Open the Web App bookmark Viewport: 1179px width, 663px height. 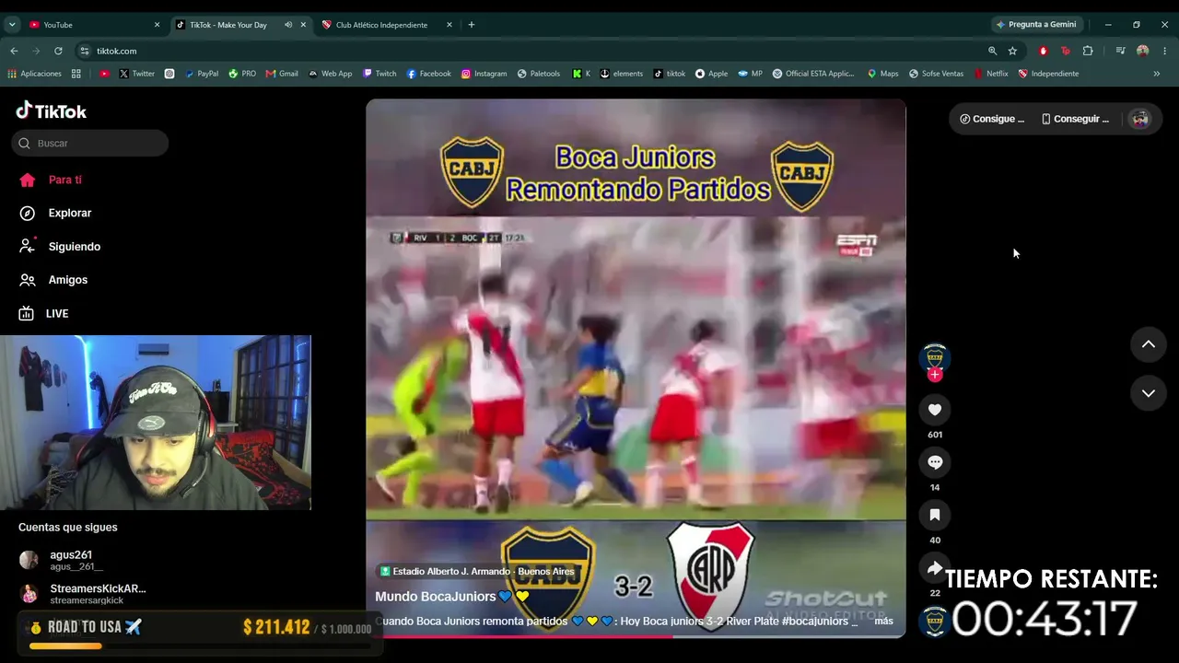(330, 74)
